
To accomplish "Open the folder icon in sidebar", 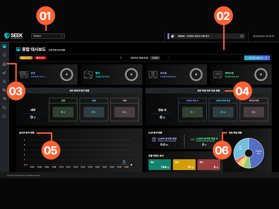I will pyautogui.click(x=4, y=90).
